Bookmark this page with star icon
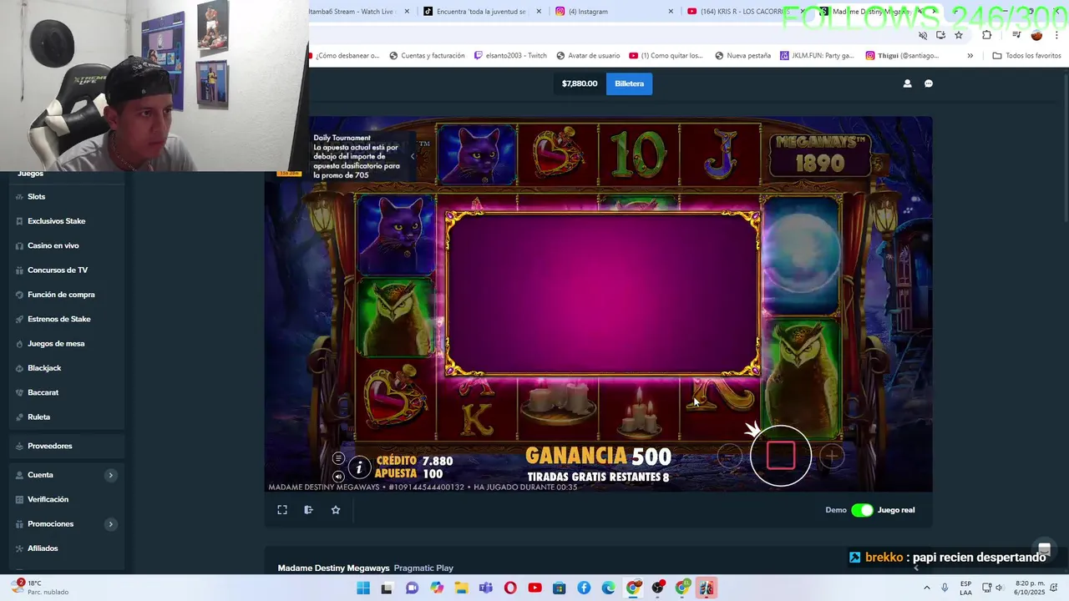 tap(959, 35)
